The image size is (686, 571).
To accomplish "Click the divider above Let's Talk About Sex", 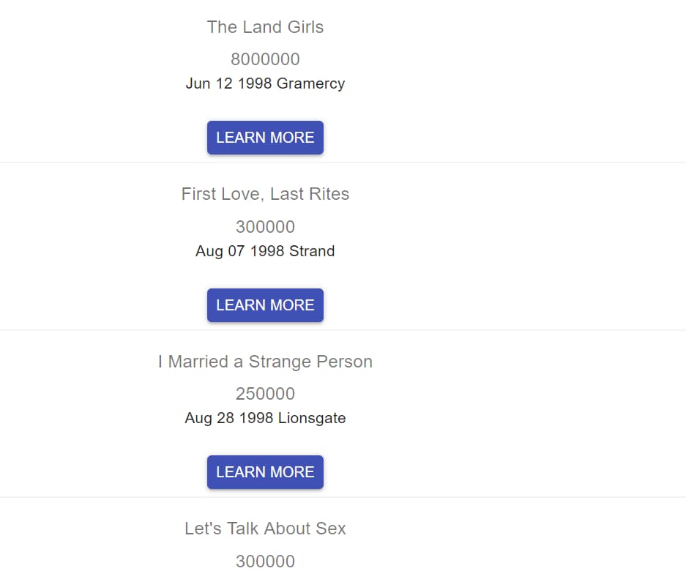I will (343, 497).
